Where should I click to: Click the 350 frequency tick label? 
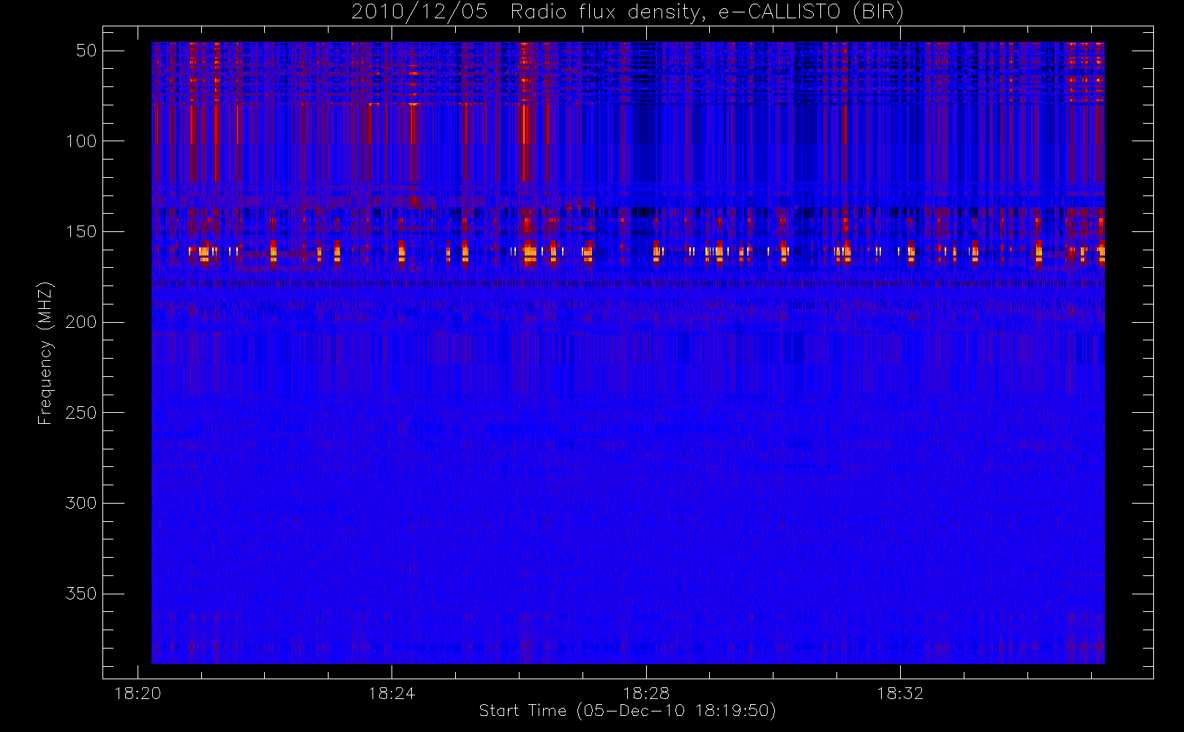click(81, 594)
